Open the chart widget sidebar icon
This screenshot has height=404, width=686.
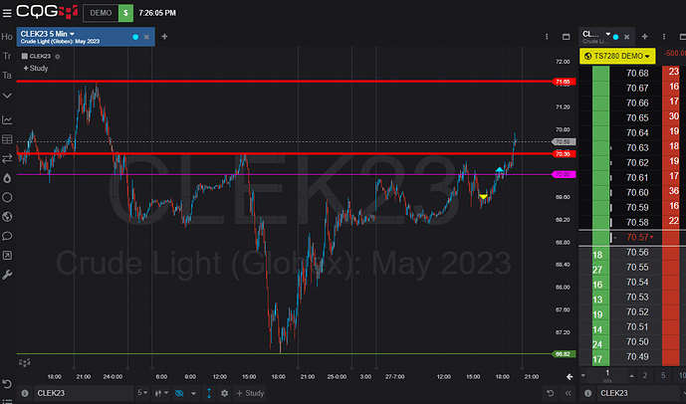7,119
